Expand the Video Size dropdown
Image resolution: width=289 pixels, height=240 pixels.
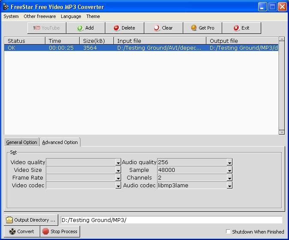point(118,170)
